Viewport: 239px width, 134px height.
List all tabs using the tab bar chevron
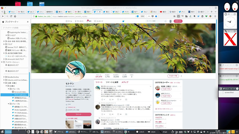click(x=215, y=12)
